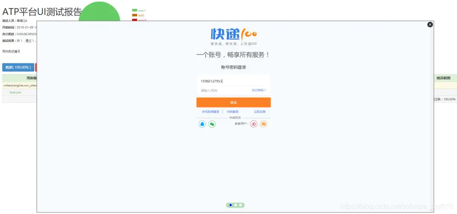Switch to 手机短信登录
457x214 pixels.
point(210,112)
